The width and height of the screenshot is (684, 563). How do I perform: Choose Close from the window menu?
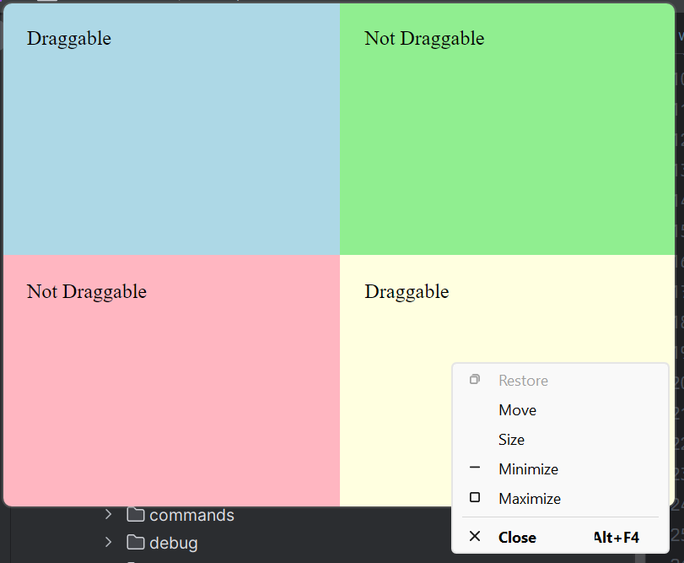[517, 537]
